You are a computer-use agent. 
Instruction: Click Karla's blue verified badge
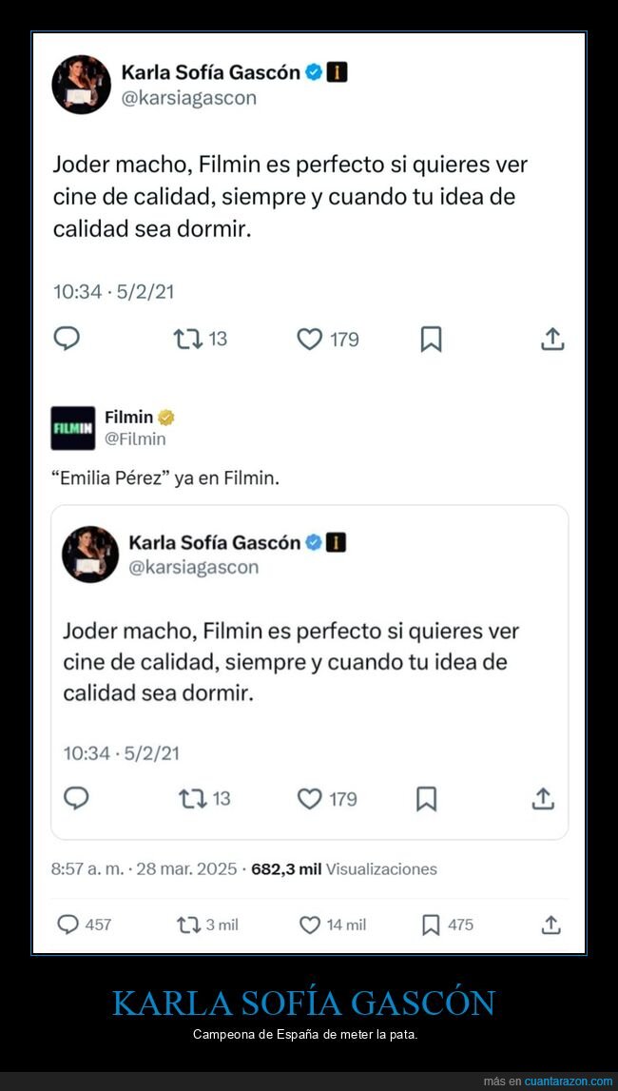(313, 70)
